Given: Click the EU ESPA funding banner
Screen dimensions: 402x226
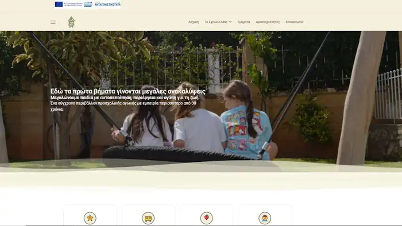Looking at the screenshot, I should coord(87,5).
